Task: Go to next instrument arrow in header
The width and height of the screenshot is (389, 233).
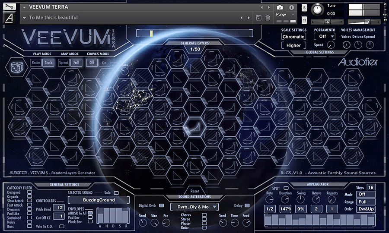Action: pyautogui.click(x=269, y=7)
